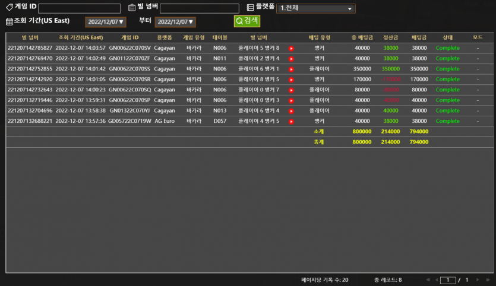
Task: Open the end date picker after 부터
Action: click(x=175, y=22)
